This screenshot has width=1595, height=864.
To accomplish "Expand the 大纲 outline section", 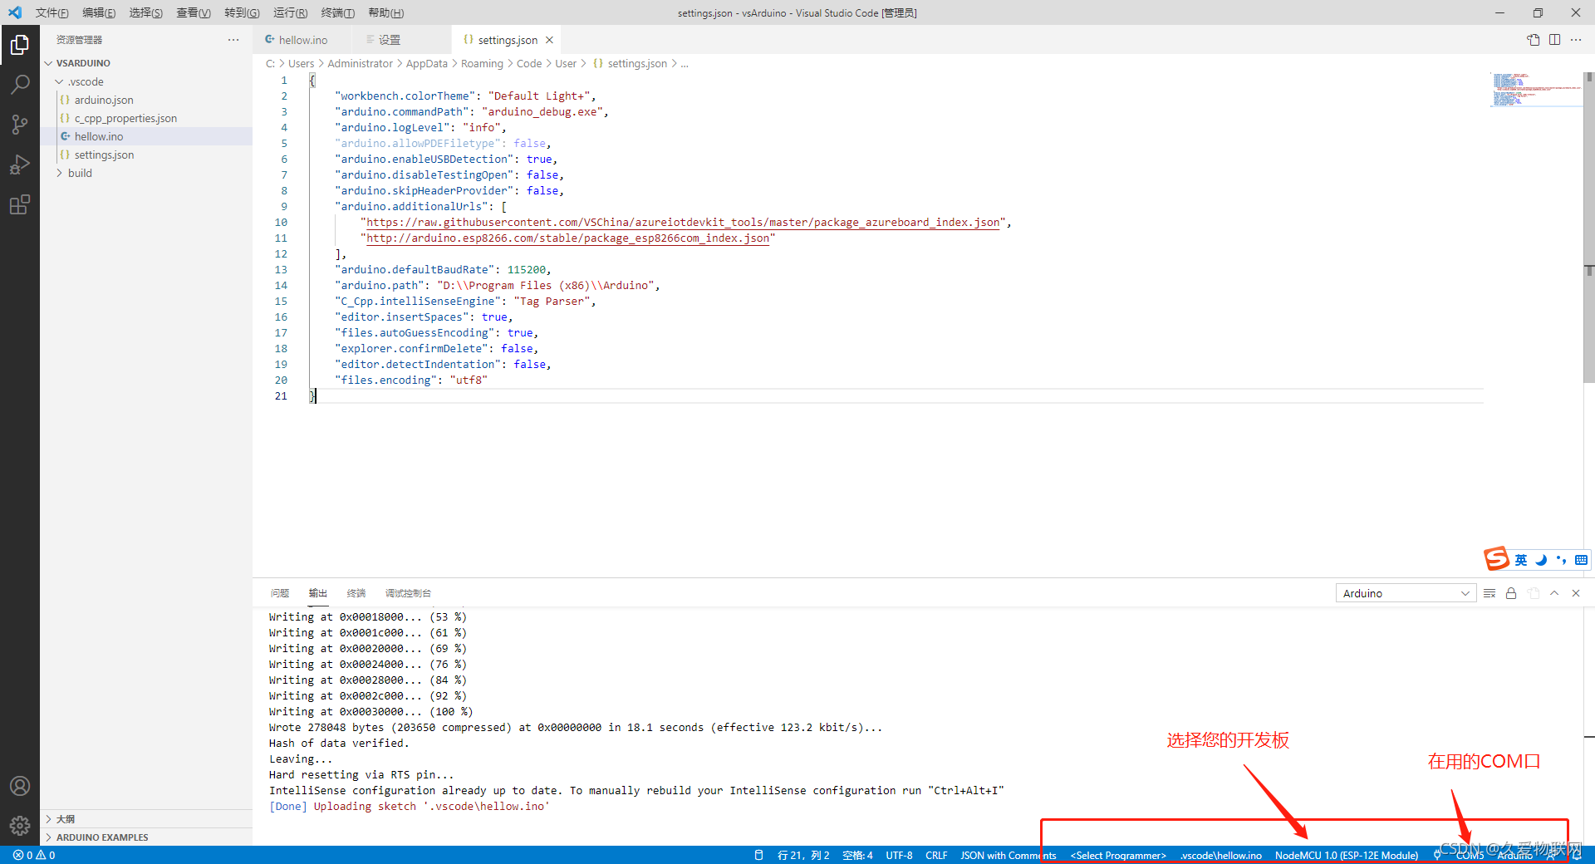I will pyautogui.click(x=146, y=819).
